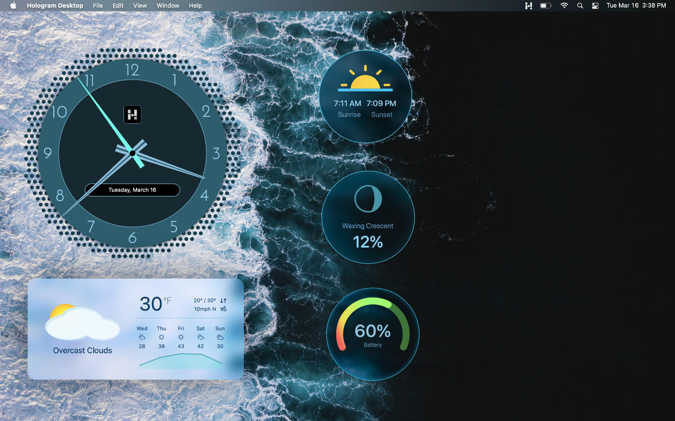Click Wednesday's temperature 28
The height and width of the screenshot is (421, 675).
(x=142, y=346)
